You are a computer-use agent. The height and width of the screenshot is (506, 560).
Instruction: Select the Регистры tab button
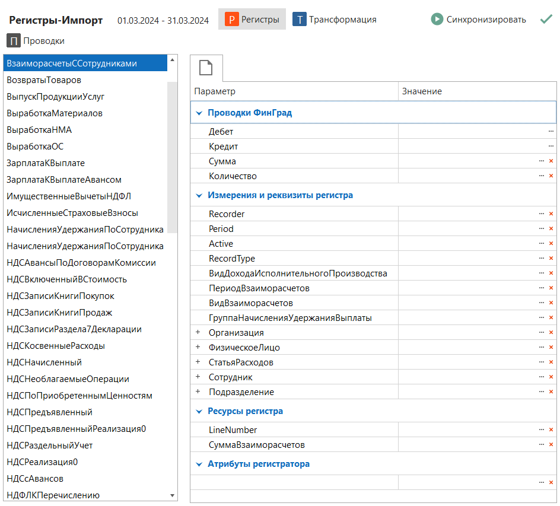[252, 20]
